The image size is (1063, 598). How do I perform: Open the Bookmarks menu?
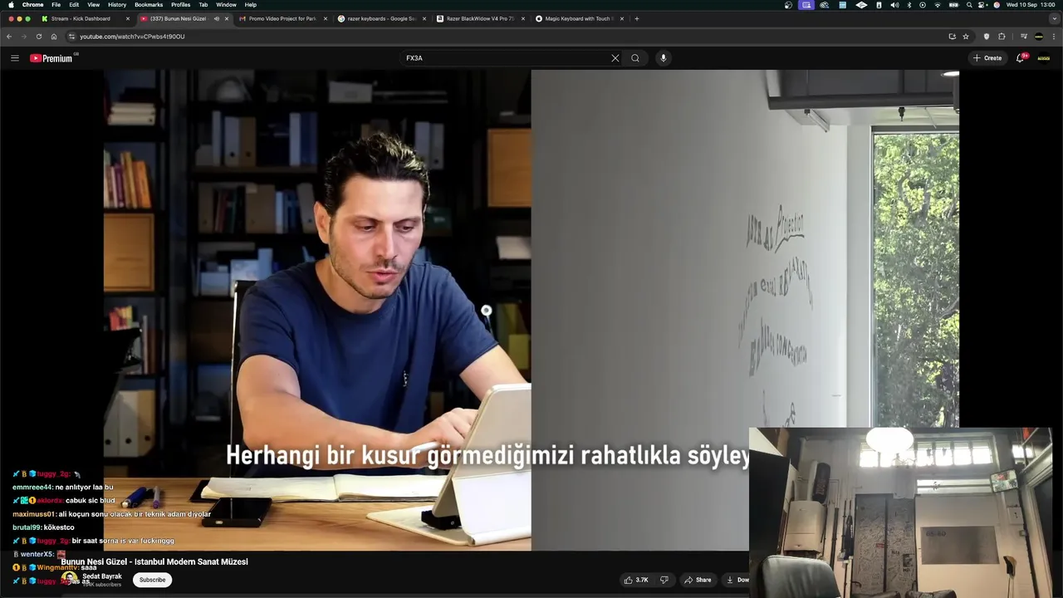click(149, 5)
